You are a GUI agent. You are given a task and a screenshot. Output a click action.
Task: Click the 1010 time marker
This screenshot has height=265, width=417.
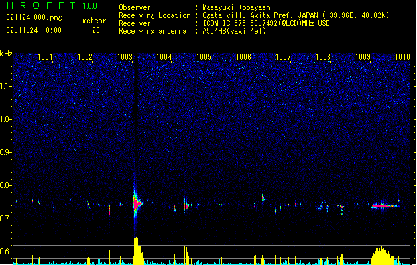tap(402, 57)
